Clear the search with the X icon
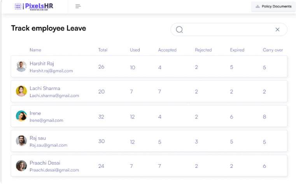Screen dimensions: 296x184 click(x=277, y=30)
